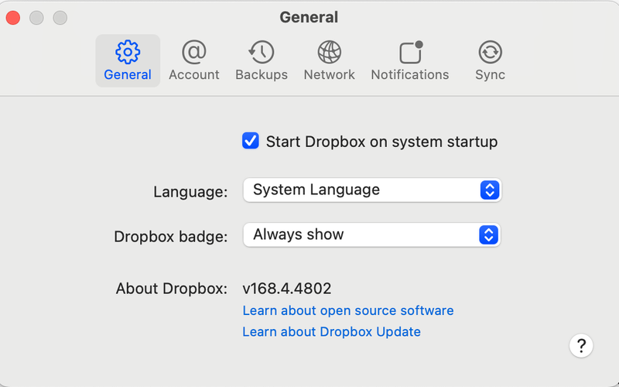Click the Language label
Viewport: 619px width, 387px height.
click(x=190, y=192)
